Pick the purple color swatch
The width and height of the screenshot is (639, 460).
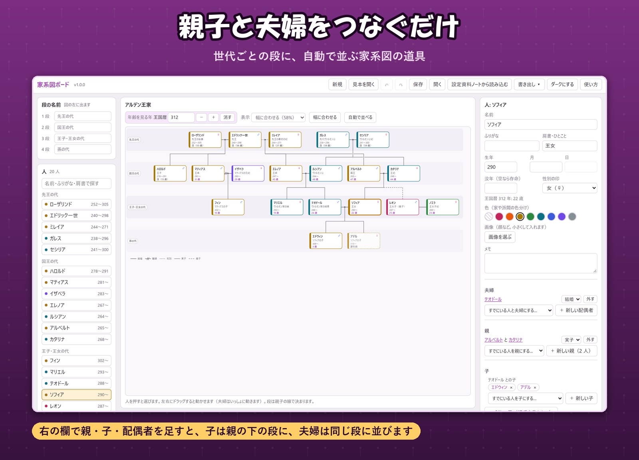click(562, 217)
